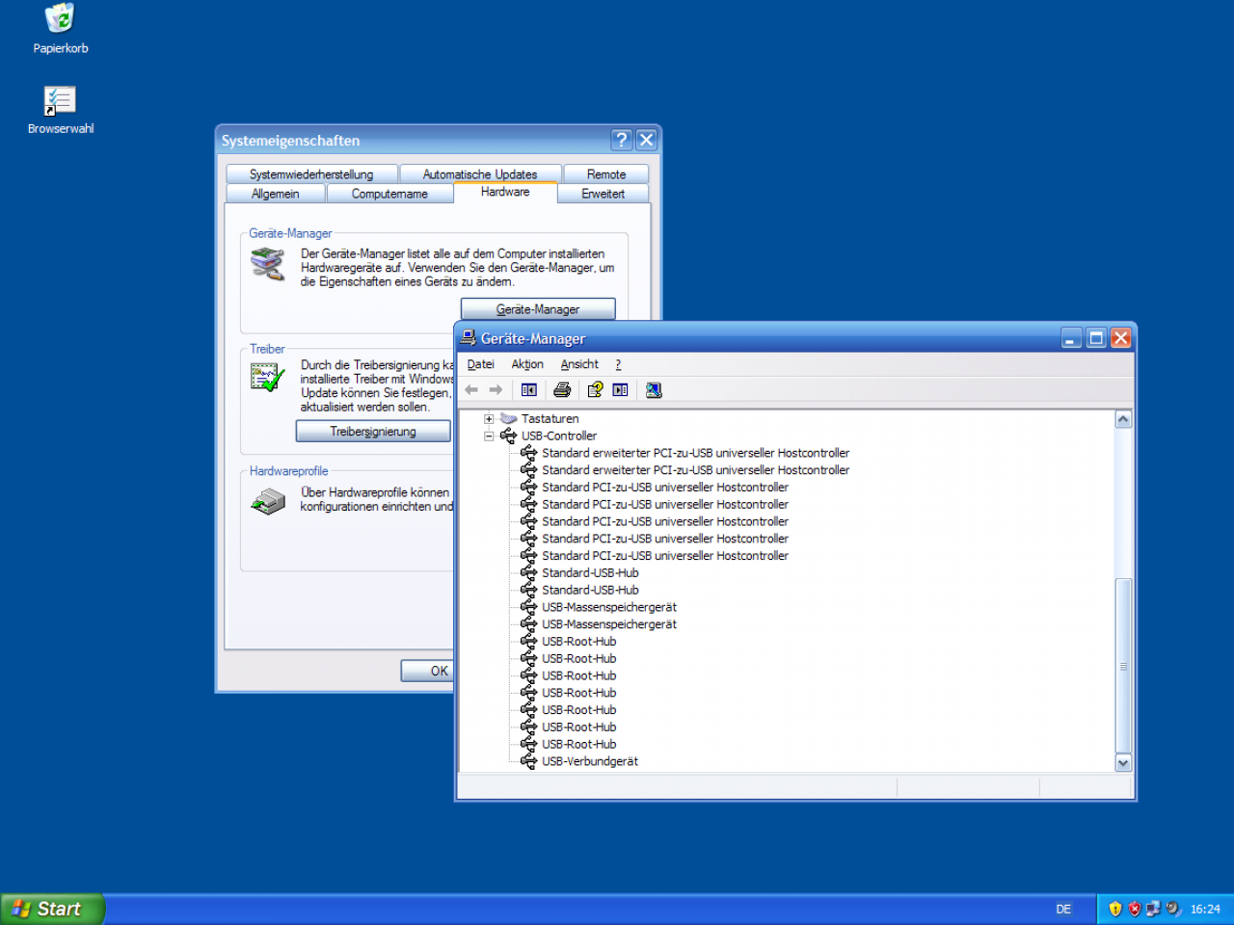
Task: Click the Forward arrow in Geräte-Manager toolbar
Action: [496, 390]
